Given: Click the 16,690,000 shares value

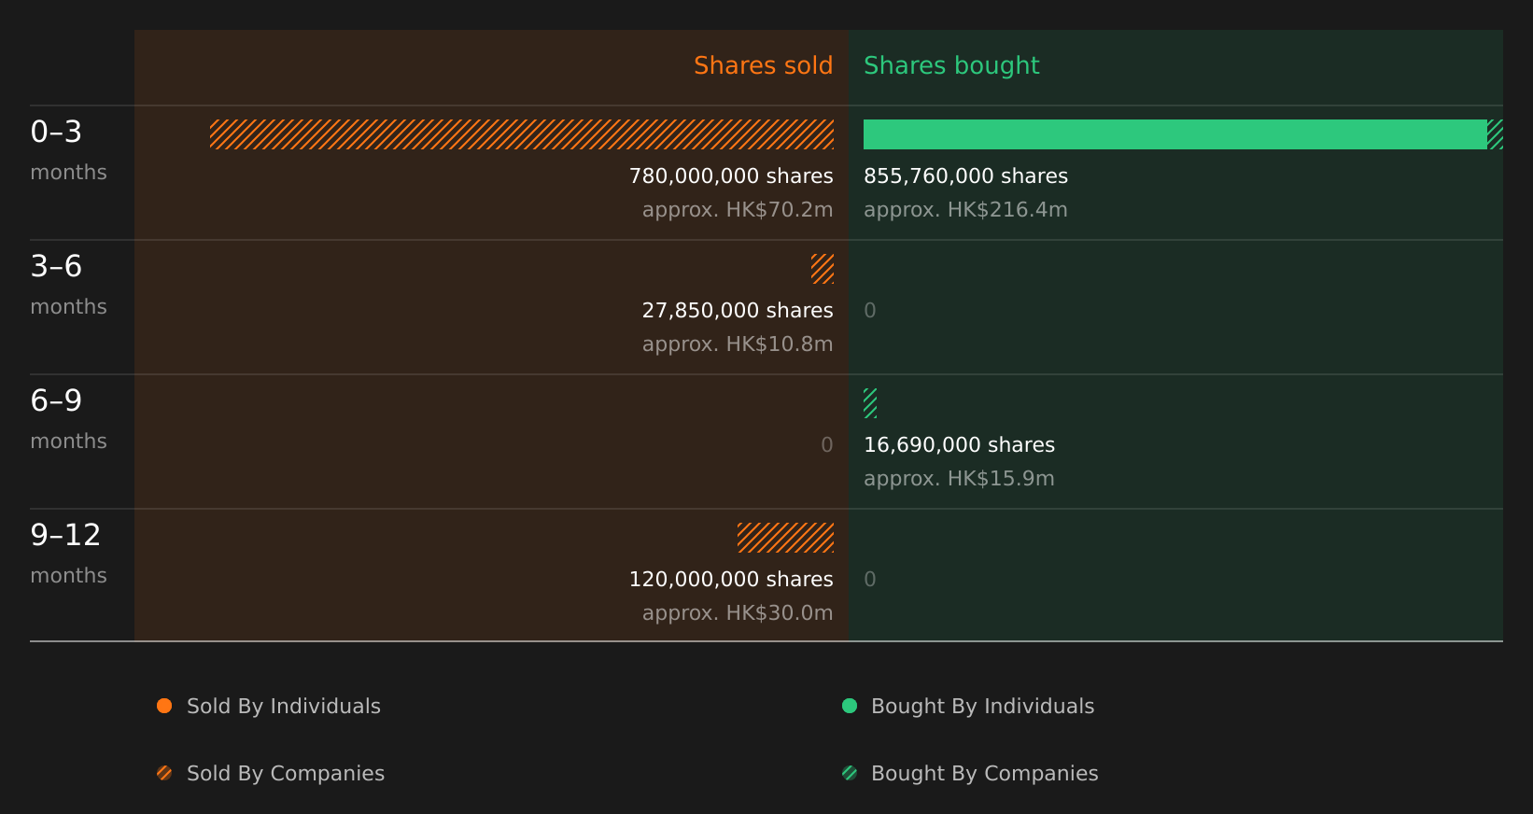Looking at the screenshot, I should (959, 445).
